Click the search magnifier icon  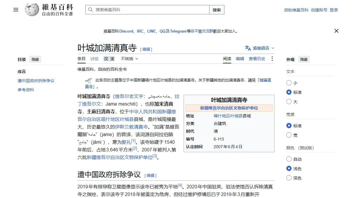click(x=90, y=10)
